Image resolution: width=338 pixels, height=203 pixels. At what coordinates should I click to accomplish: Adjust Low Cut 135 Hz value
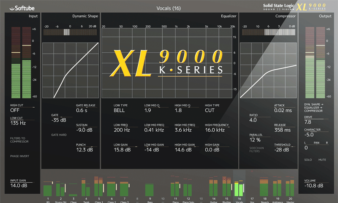[18, 123]
